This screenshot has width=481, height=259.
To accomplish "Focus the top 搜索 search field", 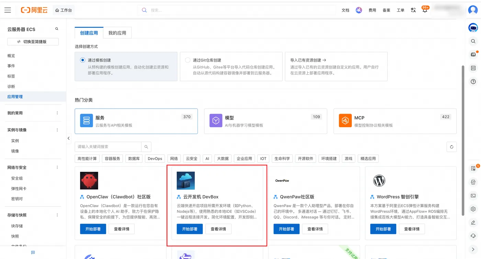I will (x=237, y=10).
